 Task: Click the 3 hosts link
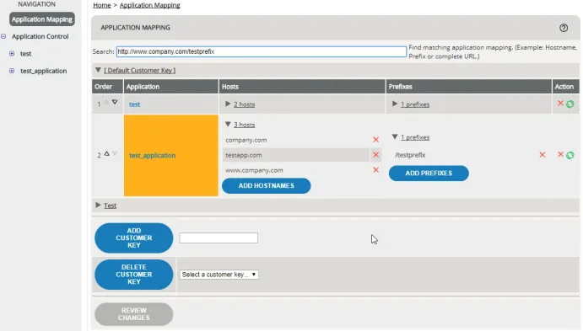[x=245, y=125]
